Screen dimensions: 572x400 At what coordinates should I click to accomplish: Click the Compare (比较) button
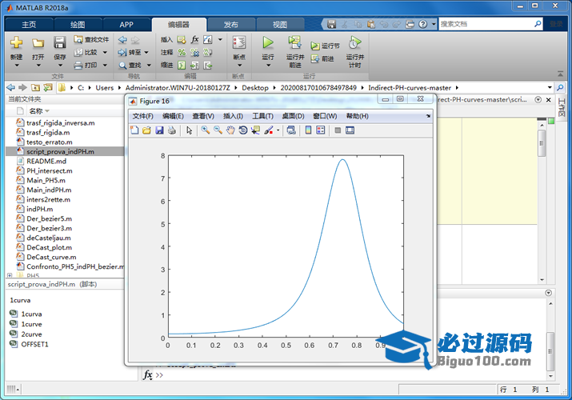tap(86, 53)
